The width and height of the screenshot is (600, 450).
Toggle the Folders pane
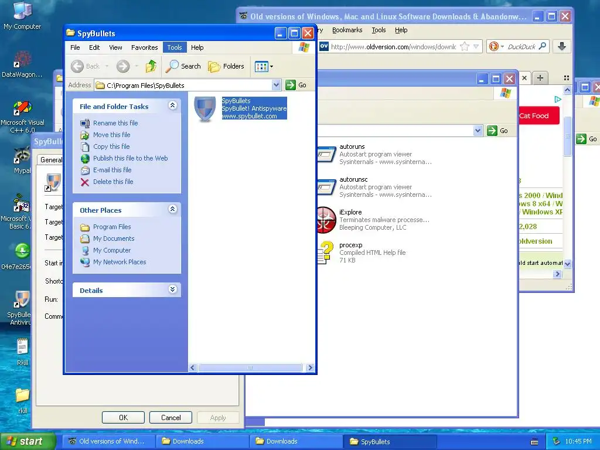(226, 66)
